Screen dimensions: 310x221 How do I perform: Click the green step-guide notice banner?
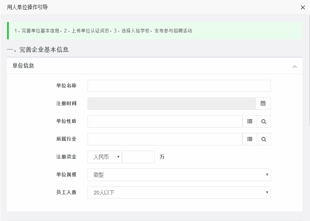[153, 31]
